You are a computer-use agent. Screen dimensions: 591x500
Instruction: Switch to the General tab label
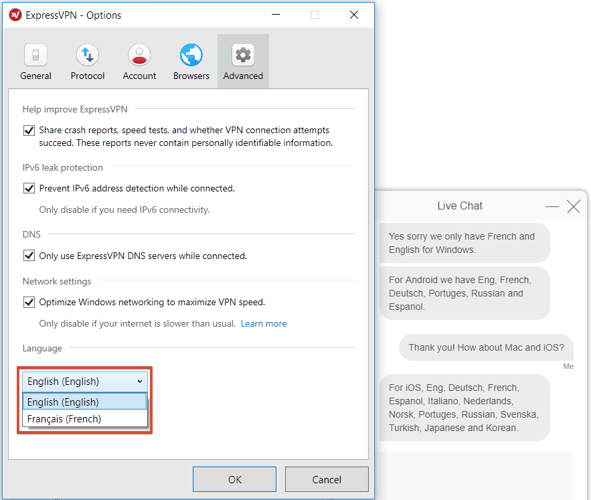click(x=35, y=76)
